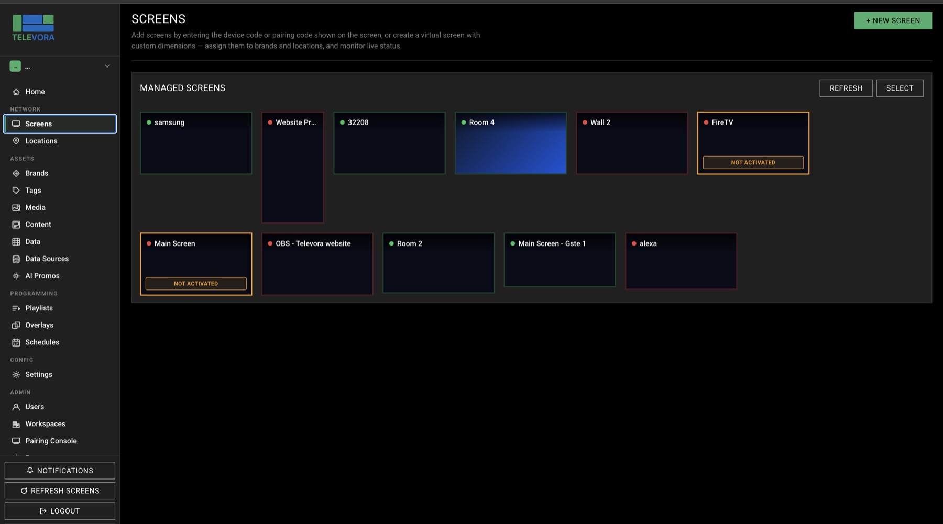Open the Room 2 screen card

coord(438,263)
